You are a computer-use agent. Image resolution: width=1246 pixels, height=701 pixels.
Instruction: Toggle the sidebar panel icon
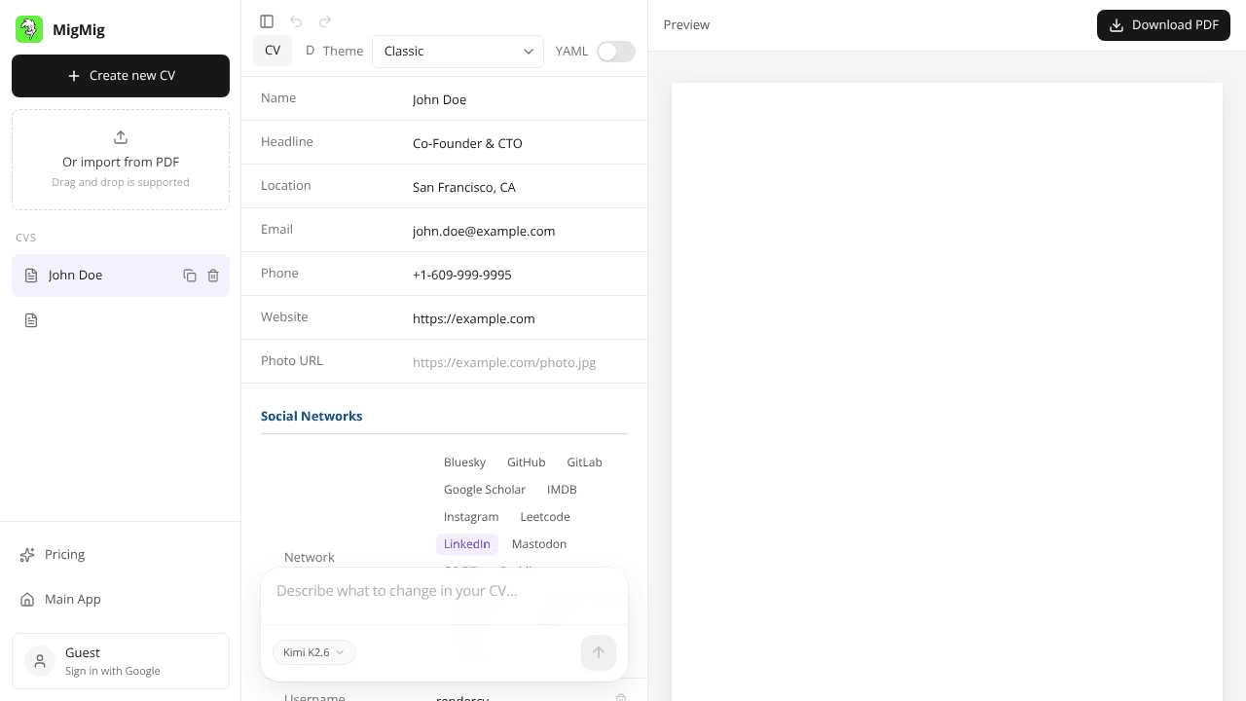(267, 21)
